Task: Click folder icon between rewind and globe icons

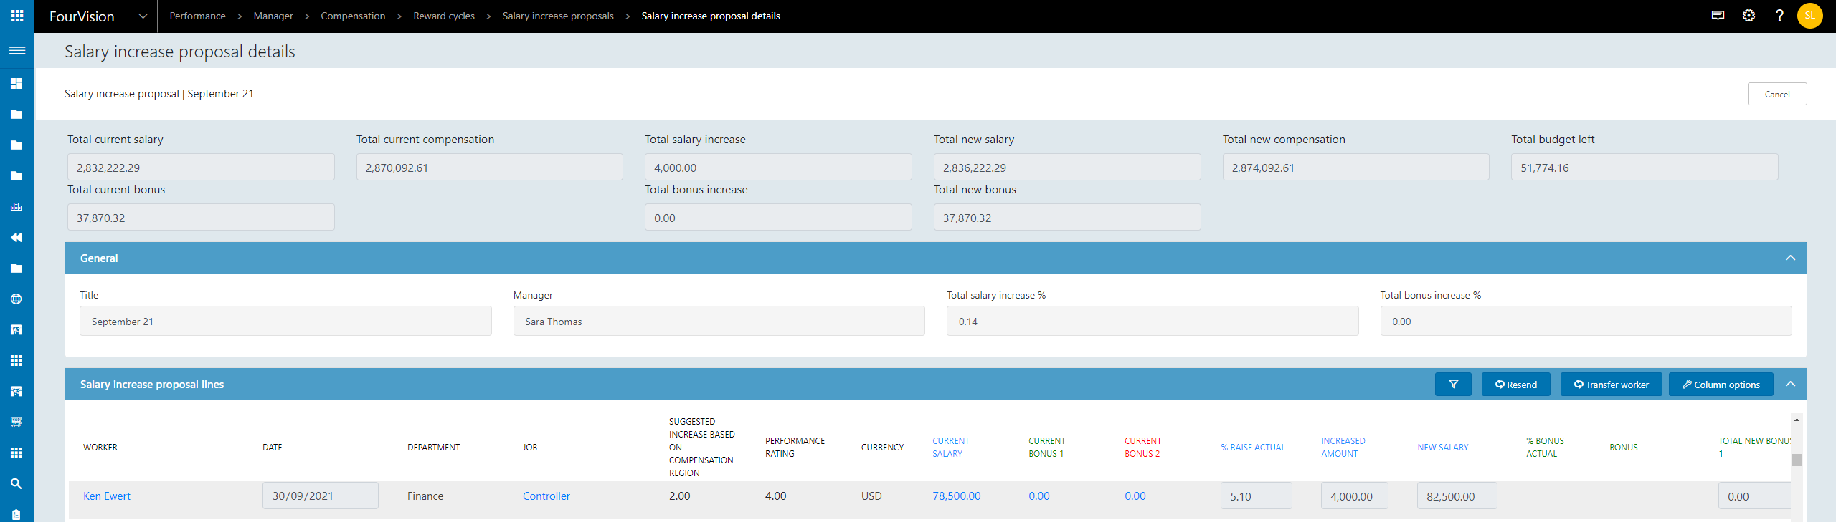Action: pos(16,268)
